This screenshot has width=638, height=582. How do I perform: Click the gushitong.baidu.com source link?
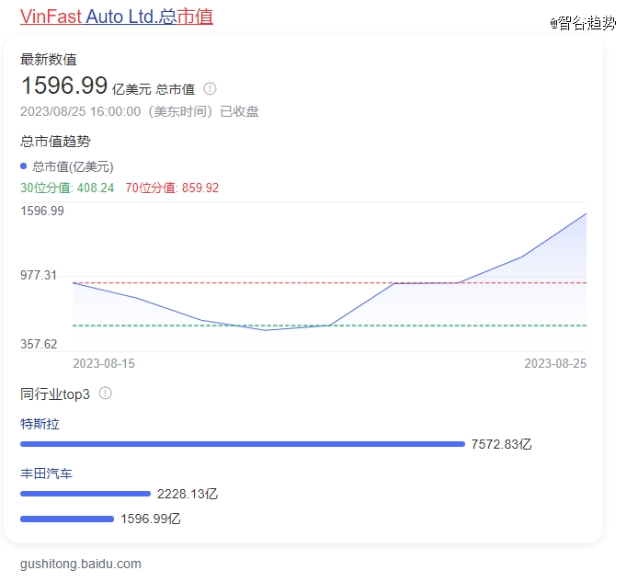(81, 564)
